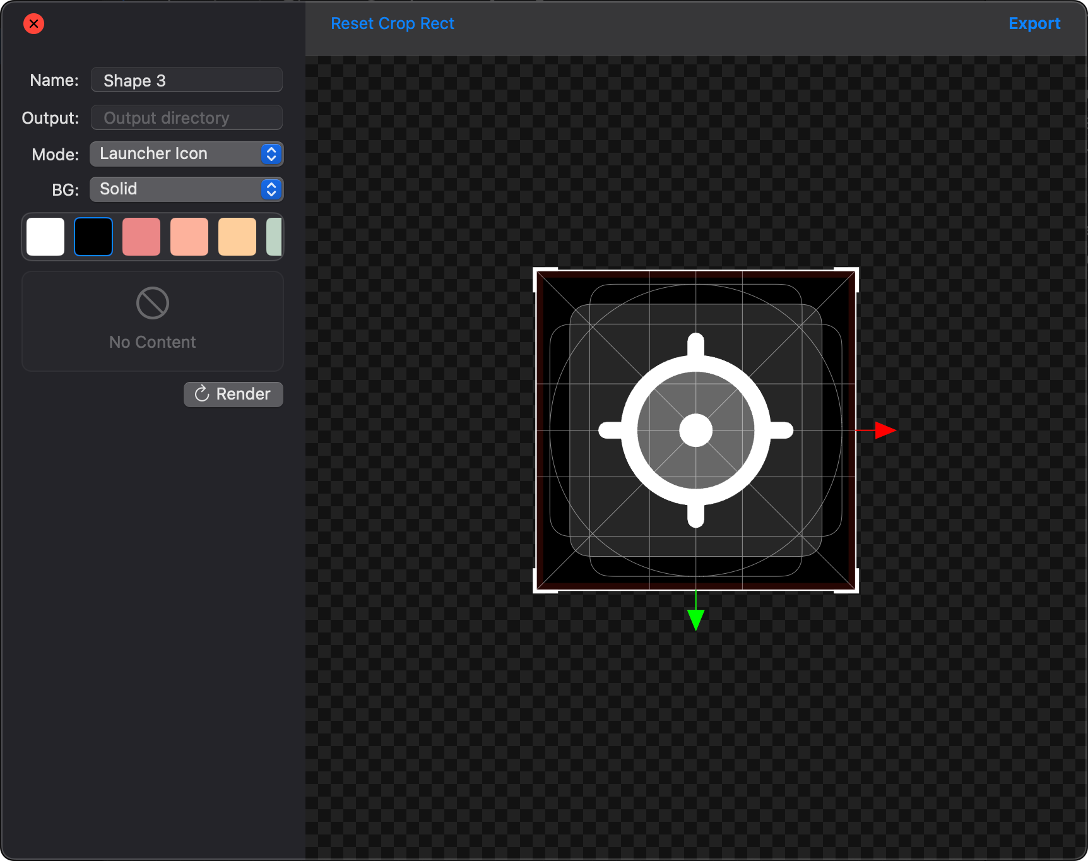Screen dimensions: 1088x861
Task: Pick the pink-red color swatch
Action: pos(141,237)
